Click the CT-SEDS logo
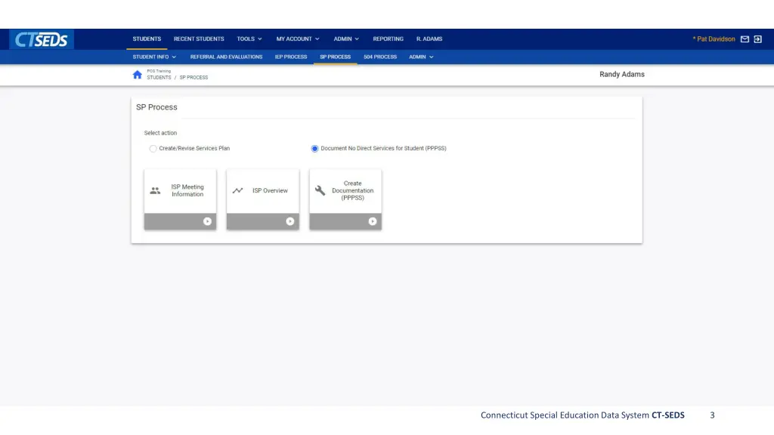The image size is (774, 435). pyautogui.click(x=42, y=39)
